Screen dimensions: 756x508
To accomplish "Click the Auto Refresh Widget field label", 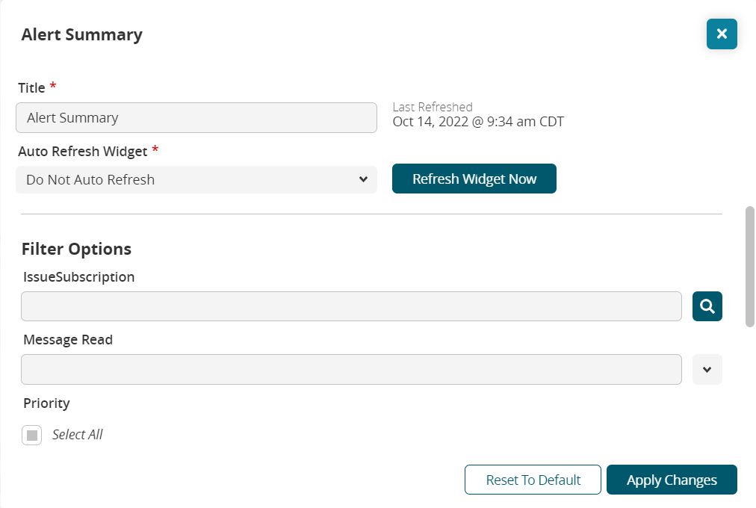I will pyautogui.click(x=82, y=152).
